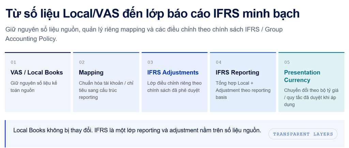Image resolution: width=349 pixels, height=148 pixels.
Task: Click step number 03
Action: (x=150, y=62)
